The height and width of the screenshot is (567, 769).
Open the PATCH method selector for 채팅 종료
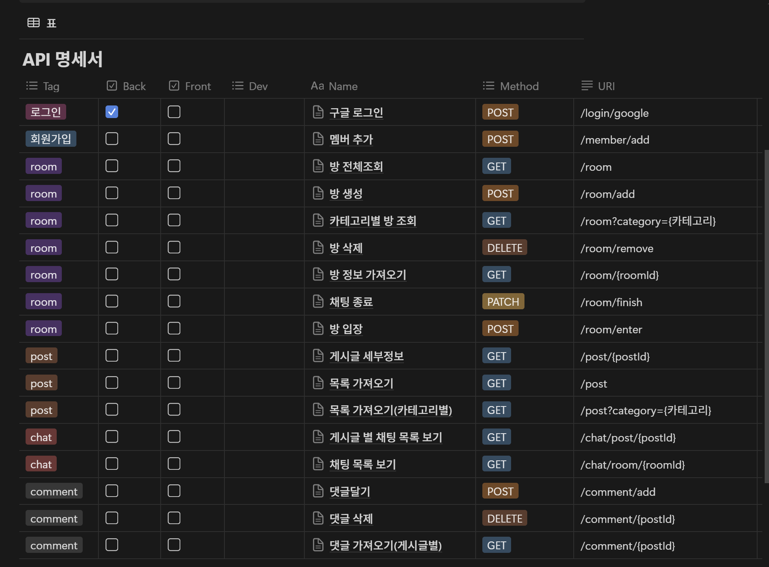503,302
